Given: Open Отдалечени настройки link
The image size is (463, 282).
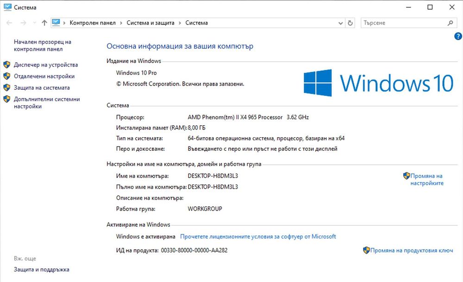Looking at the screenshot, I should (x=44, y=76).
